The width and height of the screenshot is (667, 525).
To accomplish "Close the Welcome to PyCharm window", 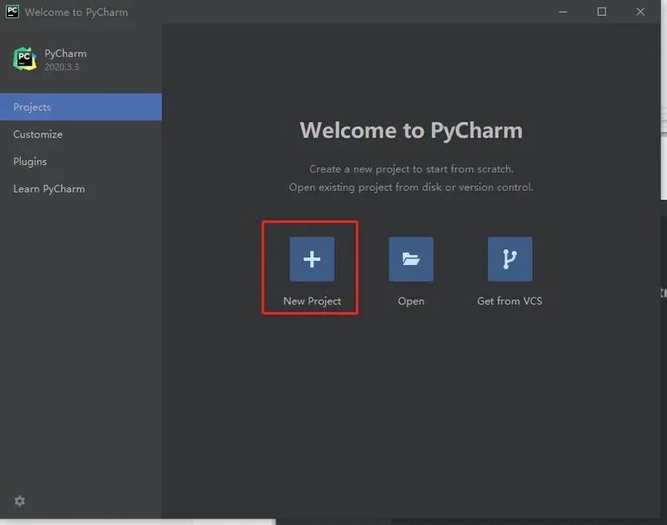I will click(641, 12).
